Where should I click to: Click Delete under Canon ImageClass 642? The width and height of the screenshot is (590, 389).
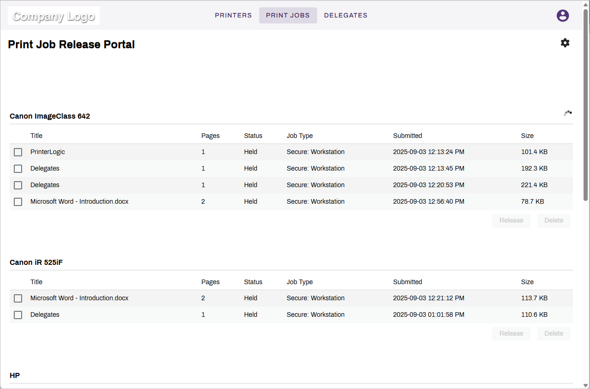554,220
